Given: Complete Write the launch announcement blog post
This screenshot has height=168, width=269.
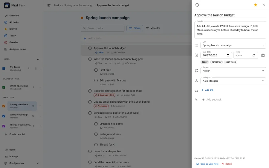Looking at the screenshot, I should tap(90, 59).
